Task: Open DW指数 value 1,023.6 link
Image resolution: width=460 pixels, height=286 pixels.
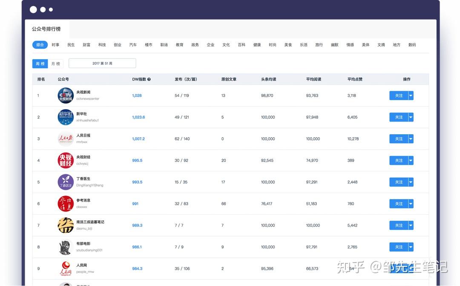Action: pyautogui.click(x=138, y=117)
